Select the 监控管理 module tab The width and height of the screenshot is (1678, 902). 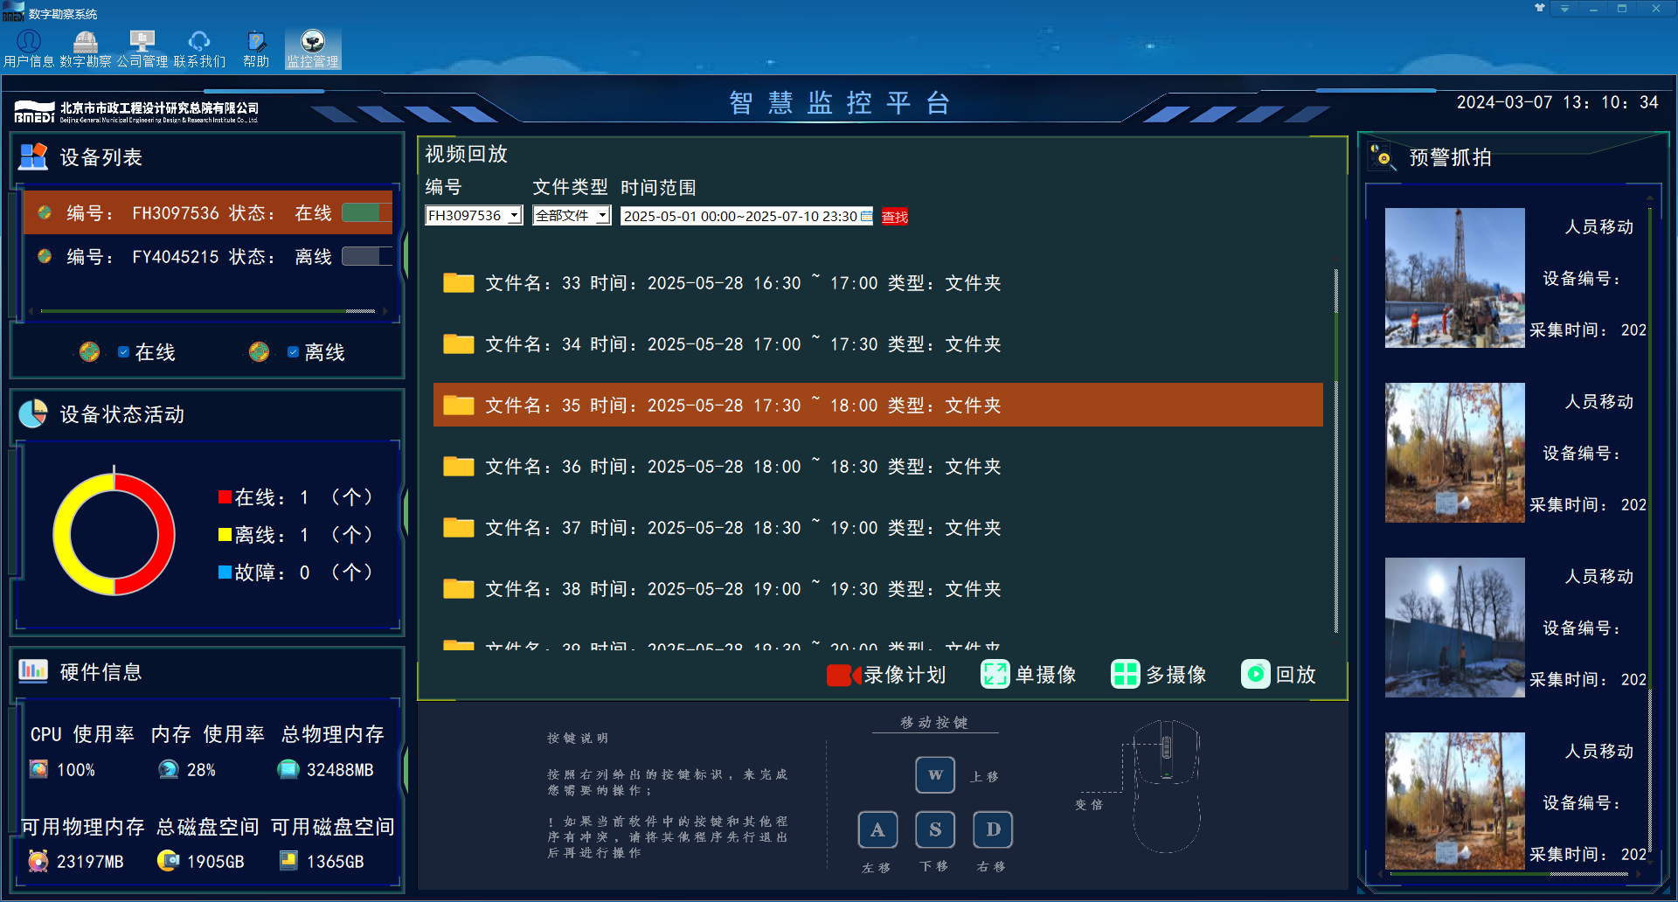[x=312, y=41]
